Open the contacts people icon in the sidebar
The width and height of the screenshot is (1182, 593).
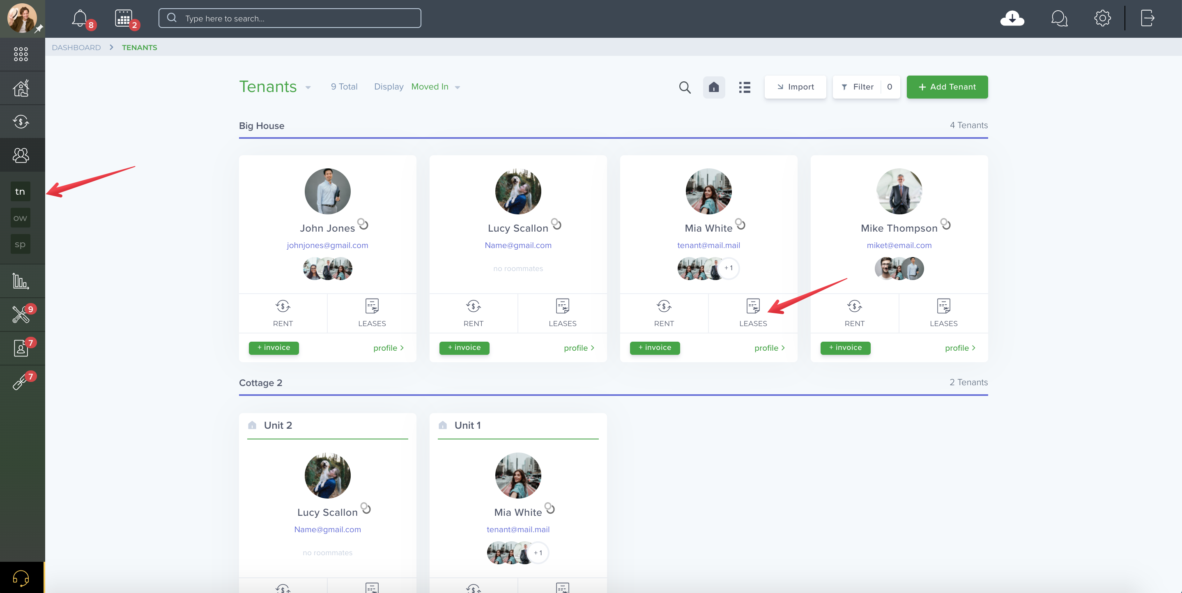pos(21,155)
